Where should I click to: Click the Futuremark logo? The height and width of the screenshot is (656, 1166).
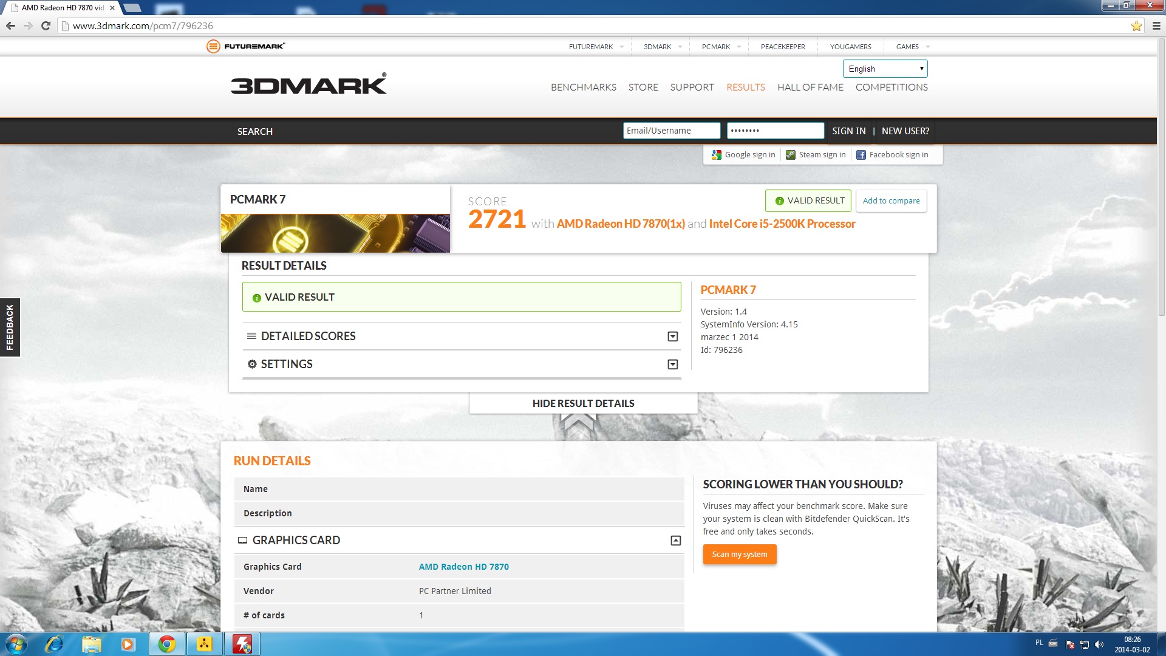click(245, 46)
